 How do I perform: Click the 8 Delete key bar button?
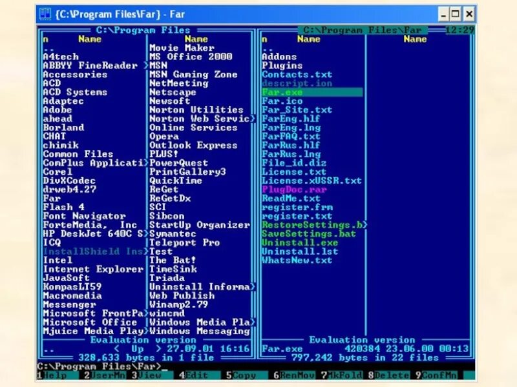[x=389, y=375]
